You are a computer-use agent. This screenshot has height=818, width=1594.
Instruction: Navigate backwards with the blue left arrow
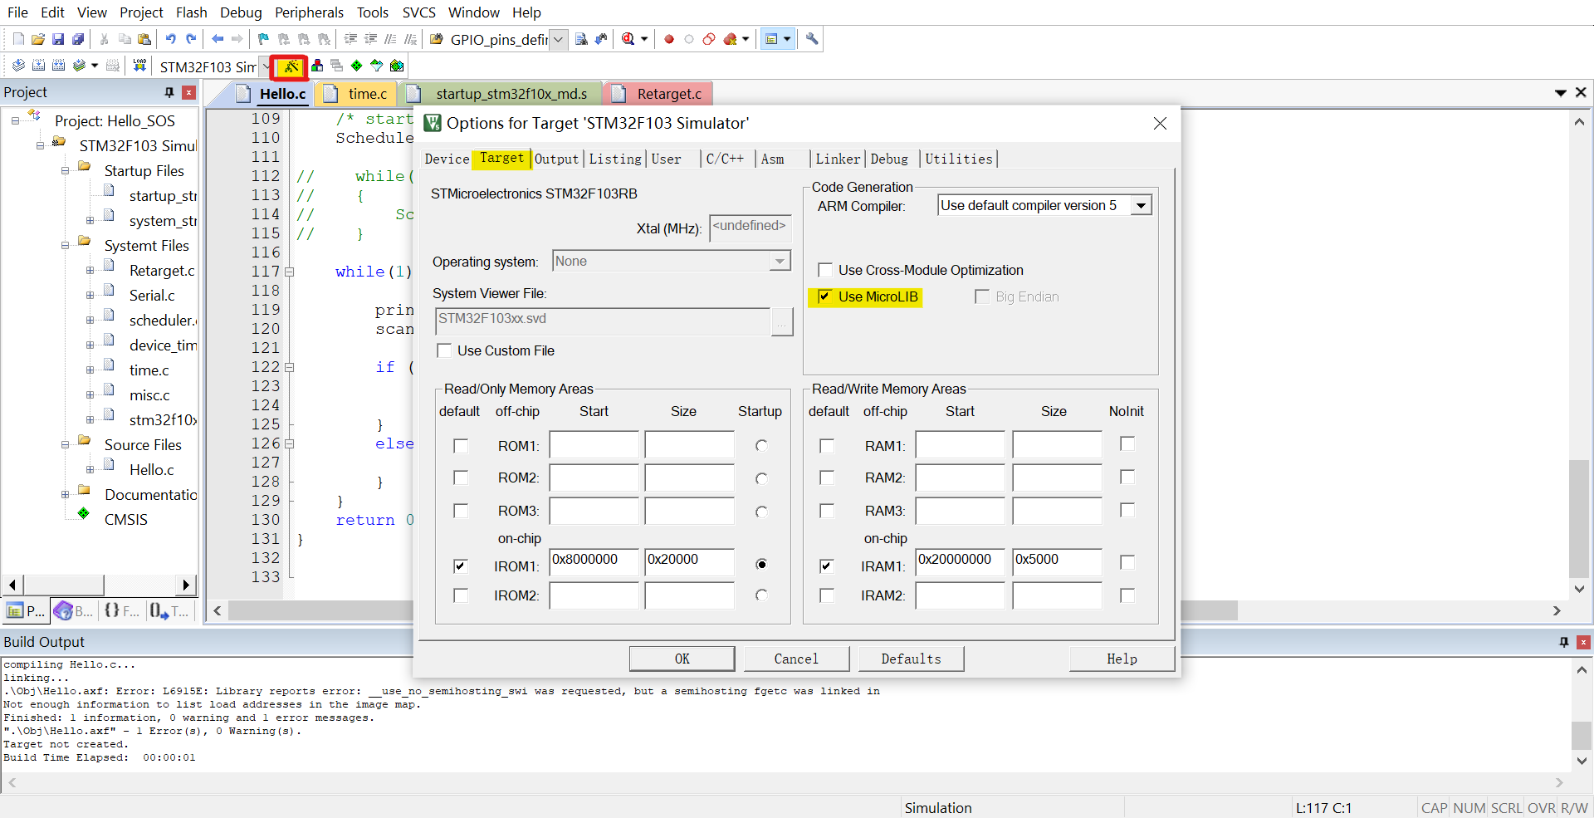point(218,39)
